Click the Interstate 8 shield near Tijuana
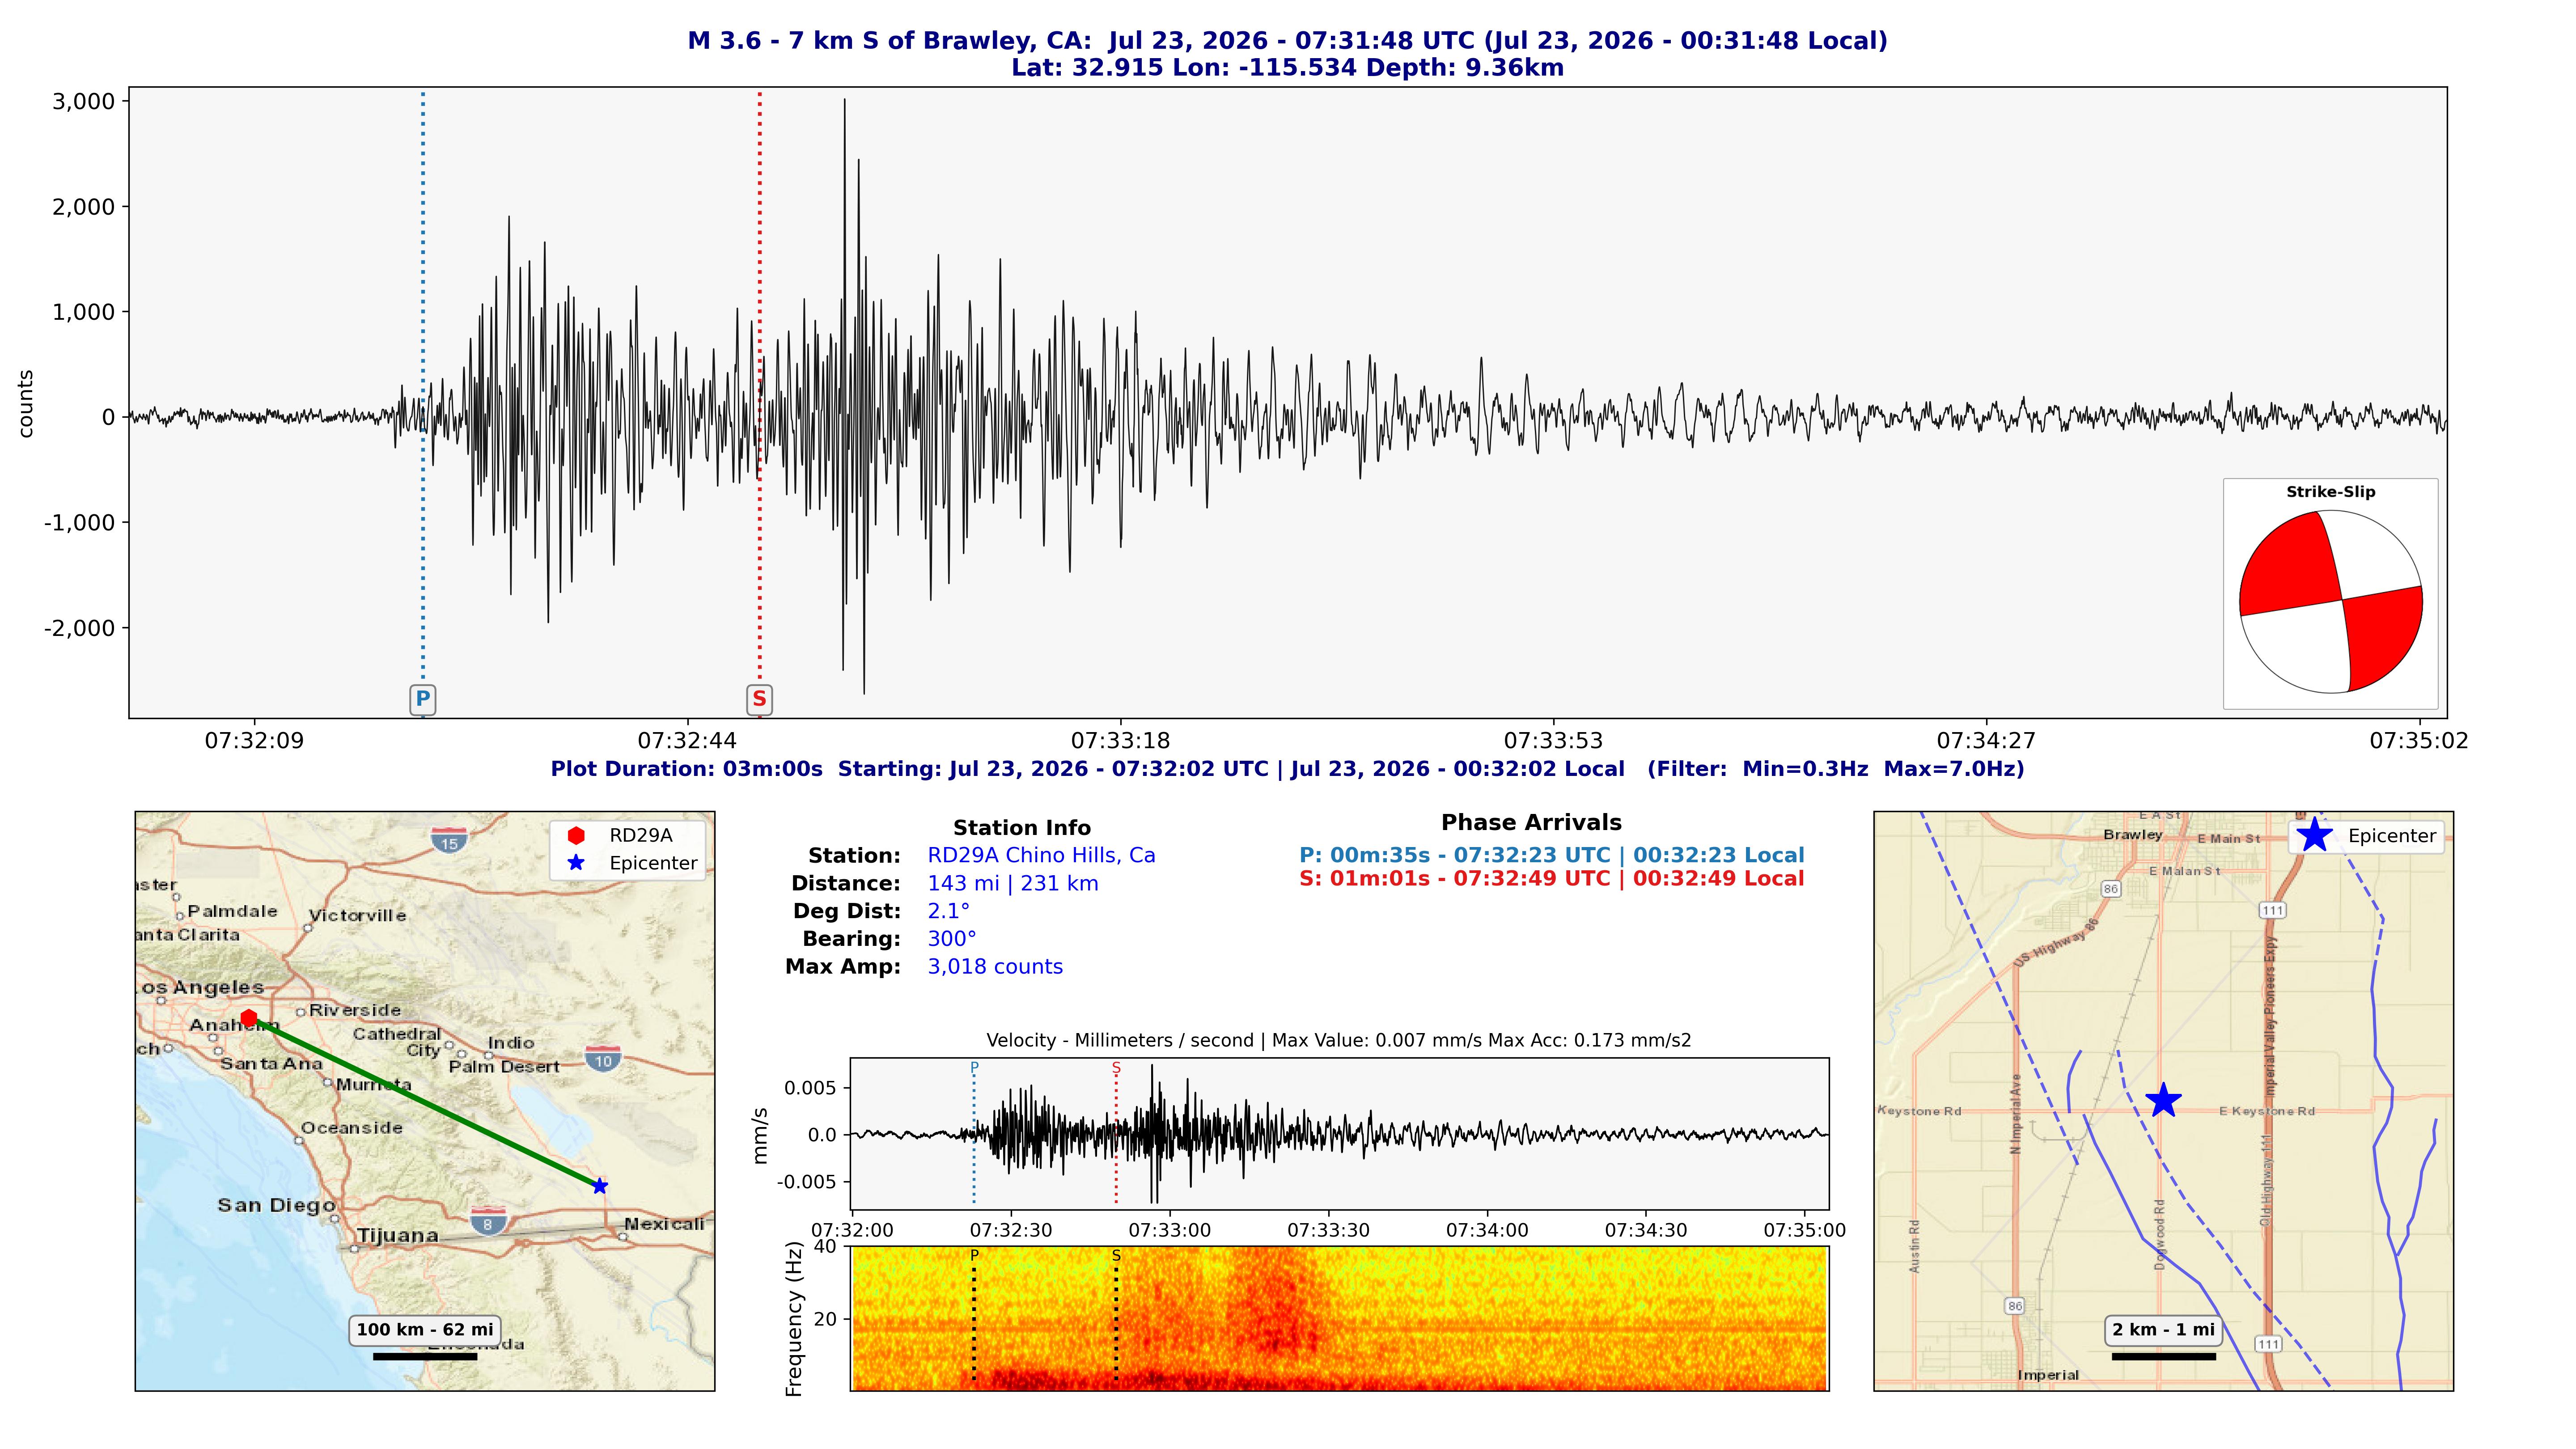Image resolution: width=2576 pixels, height=1449 pixels. pyautogui.click(x=488, y=1222)
